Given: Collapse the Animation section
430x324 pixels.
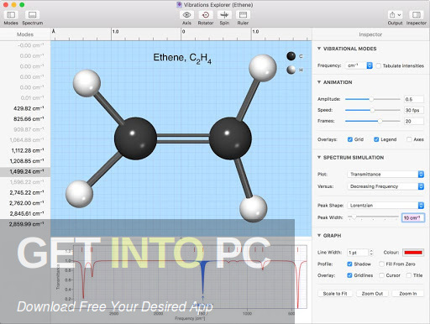Looking at the screenshot, I should click(x=319, y=82).
